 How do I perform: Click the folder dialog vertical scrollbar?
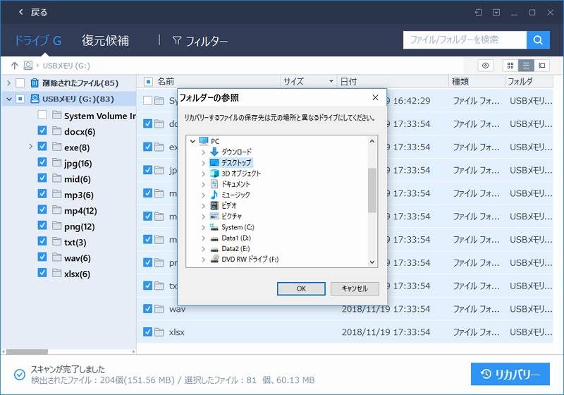coord(372,190)
